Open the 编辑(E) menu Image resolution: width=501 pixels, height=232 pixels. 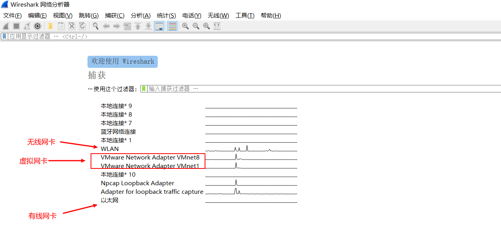pos(37,16)
